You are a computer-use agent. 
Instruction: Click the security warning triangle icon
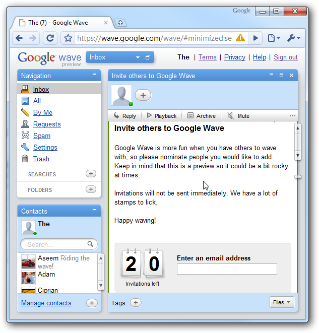coord(240,38)
